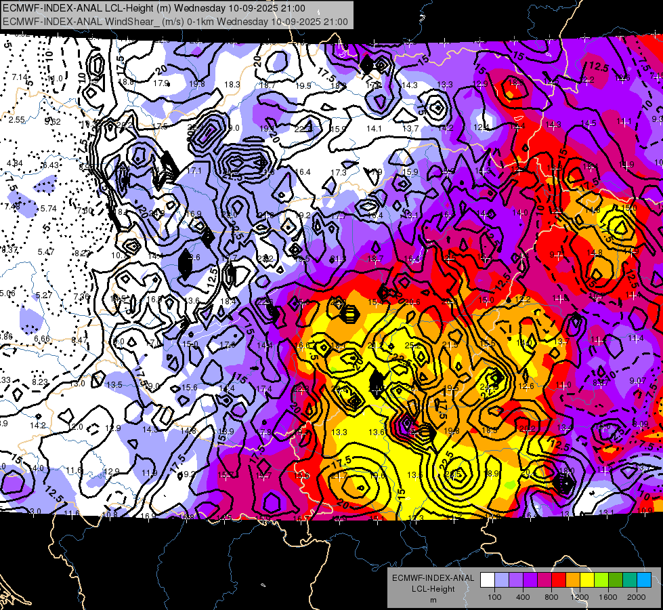Screen dimensions: 663x610
Task: Click the magenta legend swatch
Action: click(x=544, y=580)
